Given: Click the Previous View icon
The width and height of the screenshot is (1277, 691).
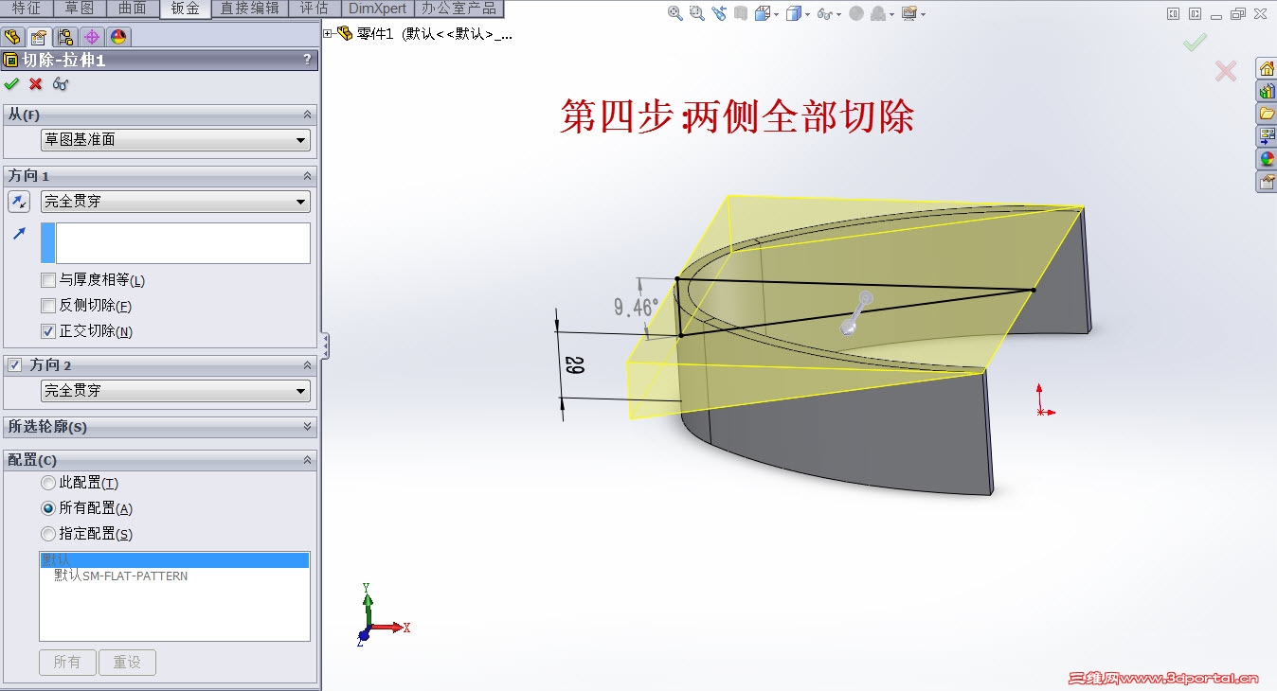Looking at the screenshot, I should point(719,13).
